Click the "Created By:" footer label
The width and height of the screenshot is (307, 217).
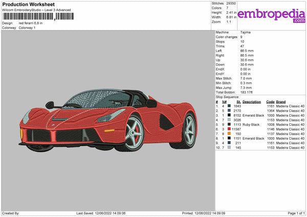11,213
